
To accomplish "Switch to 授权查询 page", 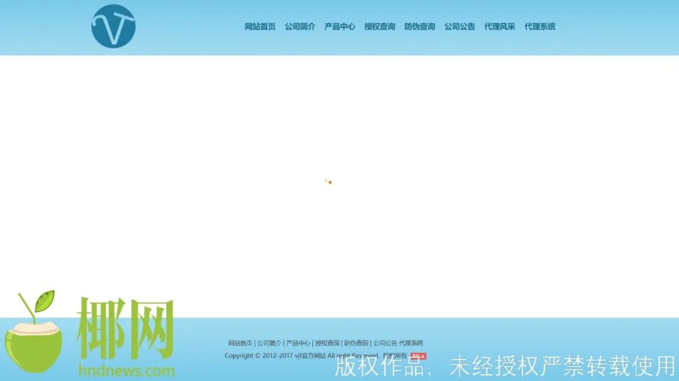I will click(x=379, y=26).
